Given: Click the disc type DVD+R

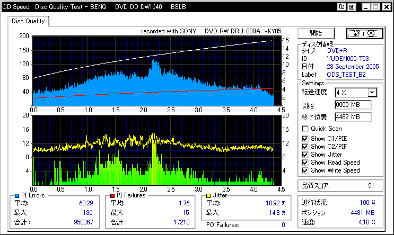Looking at the screenshot, I should pyautogui.click(x=337, y=51).
